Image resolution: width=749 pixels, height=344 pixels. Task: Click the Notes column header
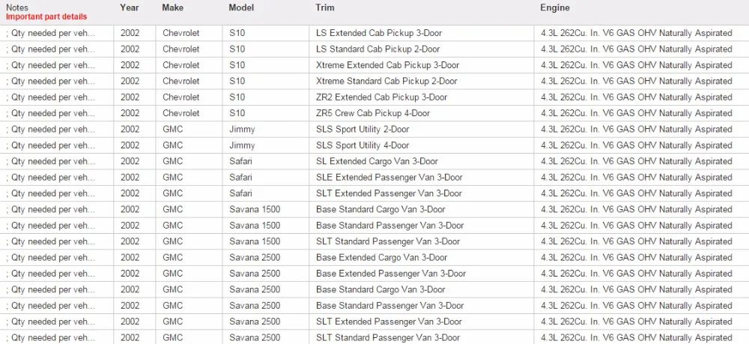point(16,7)
